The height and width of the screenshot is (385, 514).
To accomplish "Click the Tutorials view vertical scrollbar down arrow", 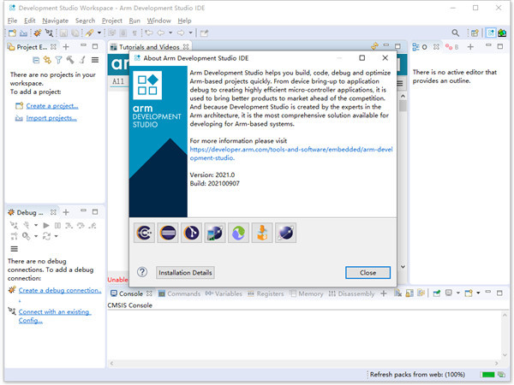I will (403, 267).
